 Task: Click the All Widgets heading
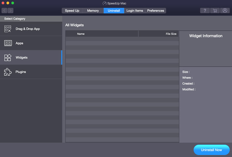coord(75,25)
